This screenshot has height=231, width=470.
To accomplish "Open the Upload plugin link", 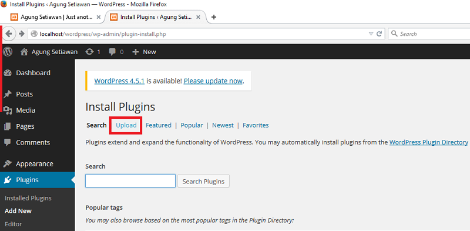I will coord(126,125).
